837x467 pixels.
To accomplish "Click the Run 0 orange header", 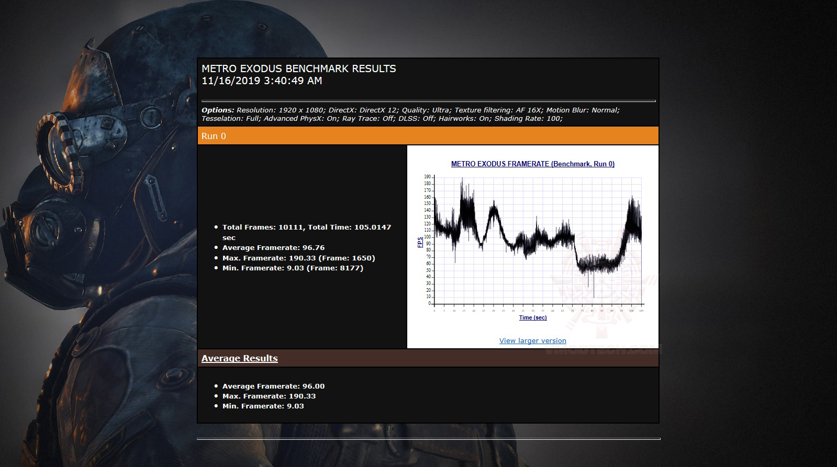I will pyautogui.click(x=428, y=136).
